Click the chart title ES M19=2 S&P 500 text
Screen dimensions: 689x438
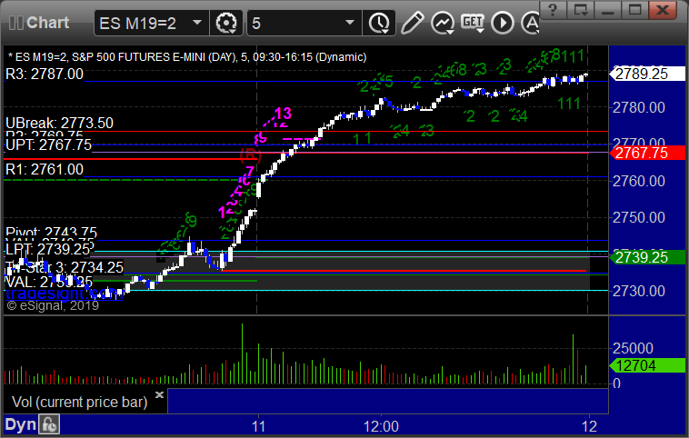(x=187, y=57)
